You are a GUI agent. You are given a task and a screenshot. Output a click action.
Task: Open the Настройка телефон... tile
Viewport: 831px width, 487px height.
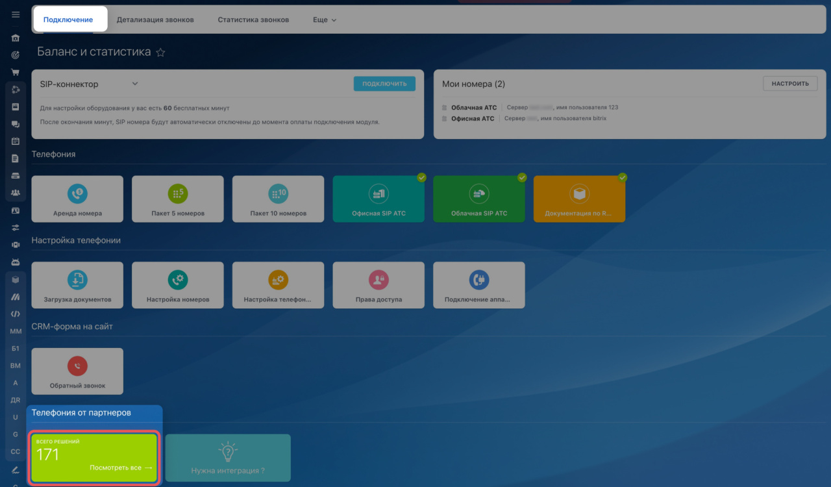coord(278,285)
